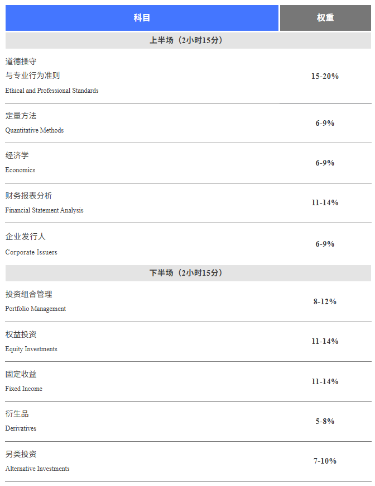Click the 5-8% weight for Derivatives
This screenshot has width=375, height=486.
(325, 421)
